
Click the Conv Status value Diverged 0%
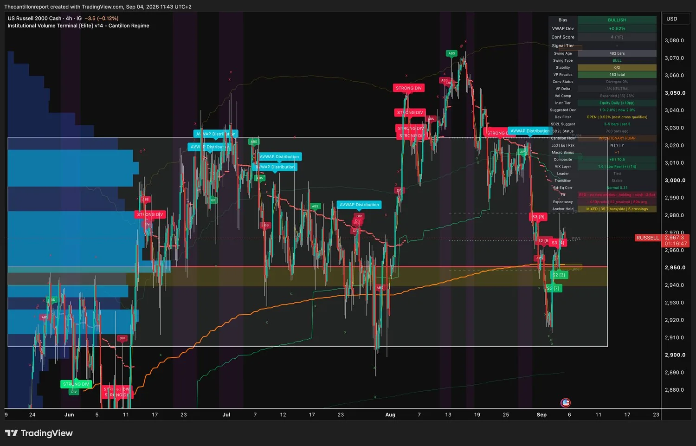pyautogui.click(x=617, y=82)
